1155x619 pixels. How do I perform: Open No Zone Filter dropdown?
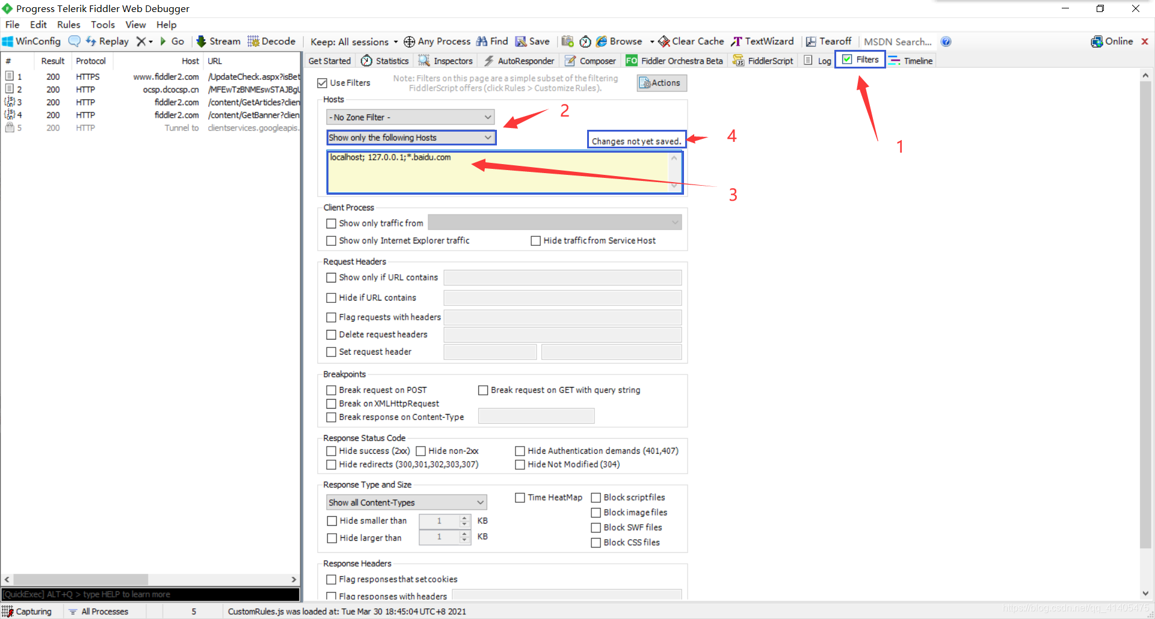click(410, 117)
